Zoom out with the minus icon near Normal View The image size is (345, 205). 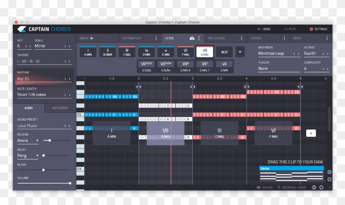314,187
